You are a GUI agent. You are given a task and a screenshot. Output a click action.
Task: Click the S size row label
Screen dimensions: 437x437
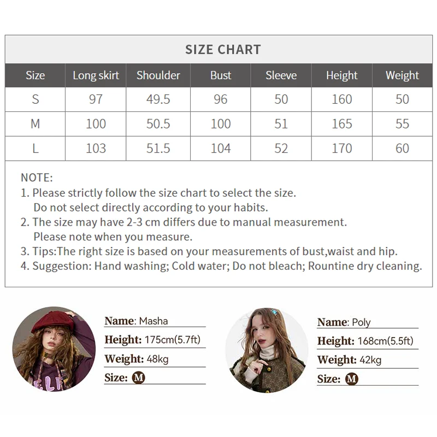coord(36,99)
